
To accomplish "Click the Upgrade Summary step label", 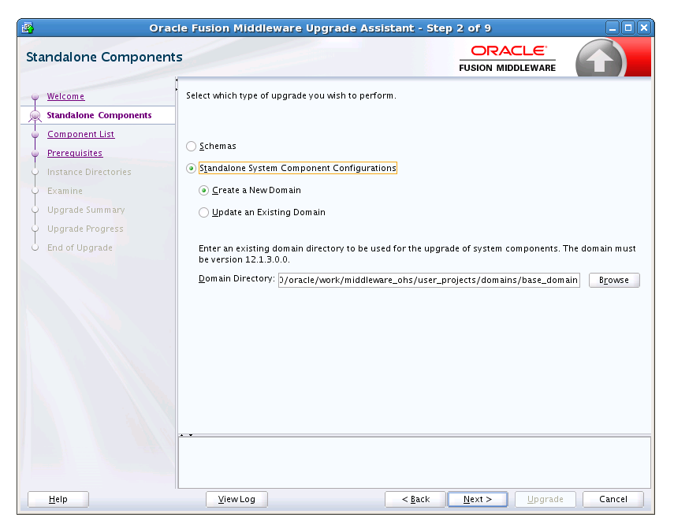I will 86,210.
